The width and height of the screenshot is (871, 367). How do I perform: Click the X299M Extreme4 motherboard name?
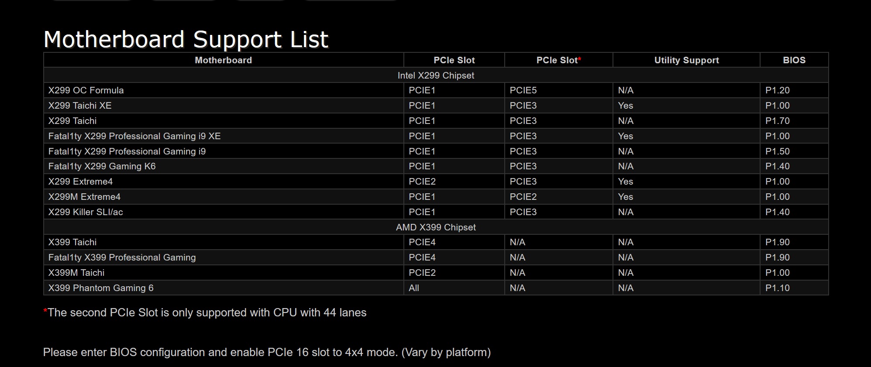point(84,197)
